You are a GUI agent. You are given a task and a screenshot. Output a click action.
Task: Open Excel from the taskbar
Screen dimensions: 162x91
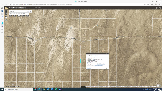point(56,89)
